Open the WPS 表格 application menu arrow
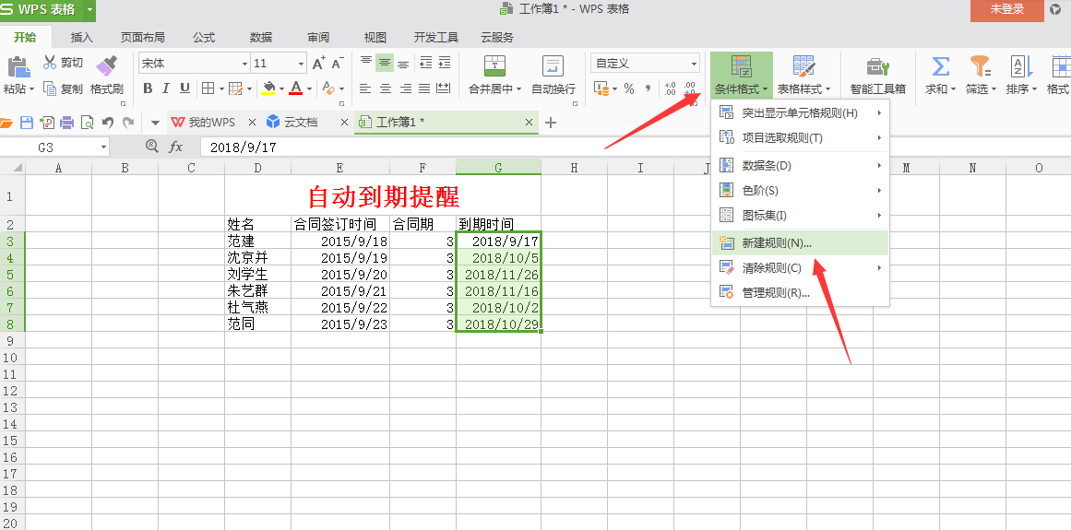The width and height of the screenshot is (1071, 530). coord(89,10)
